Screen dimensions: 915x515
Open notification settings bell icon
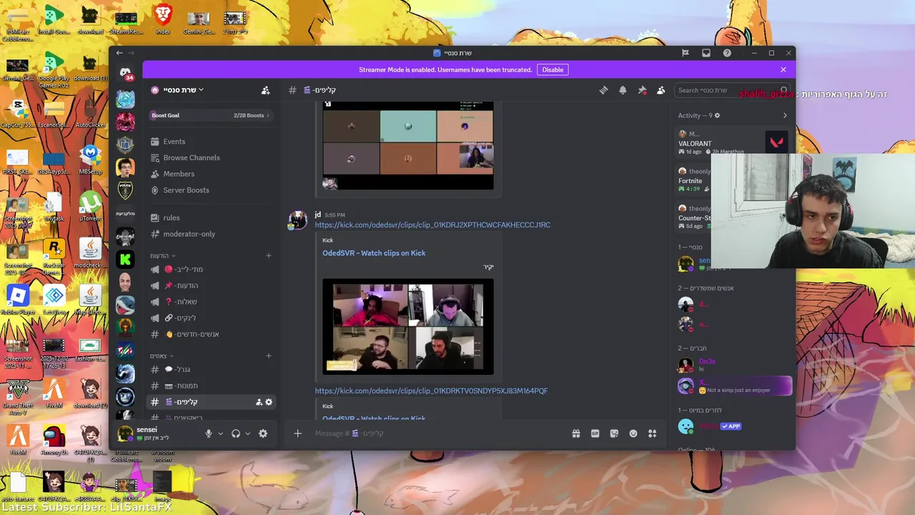623,90
